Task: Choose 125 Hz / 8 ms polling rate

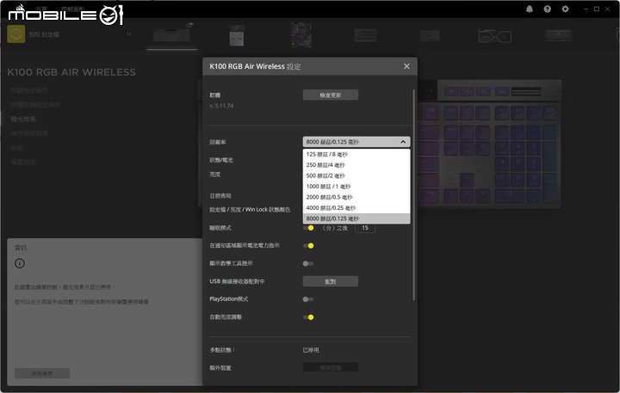Action: click(356, 155)
